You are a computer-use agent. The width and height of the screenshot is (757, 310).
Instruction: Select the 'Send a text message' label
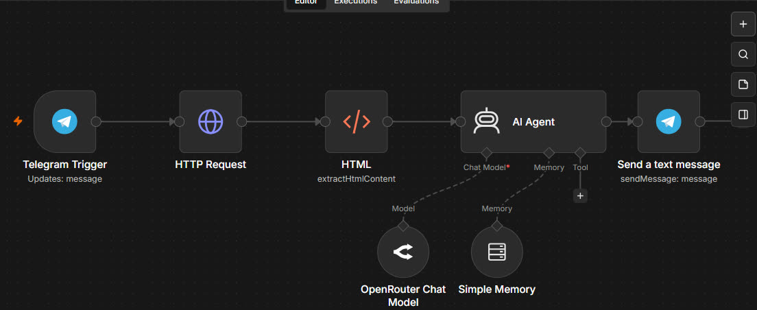[x=669, y=165]
